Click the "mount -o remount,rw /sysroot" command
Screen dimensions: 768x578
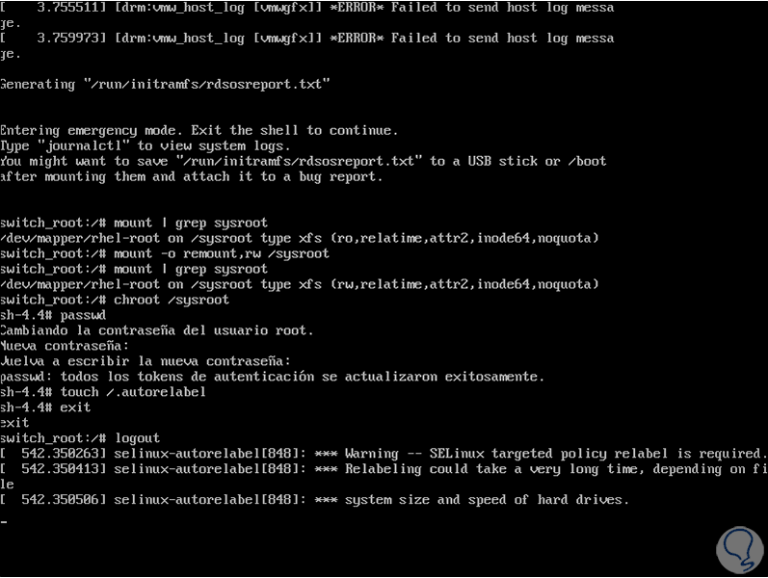(x=222, y=253)
